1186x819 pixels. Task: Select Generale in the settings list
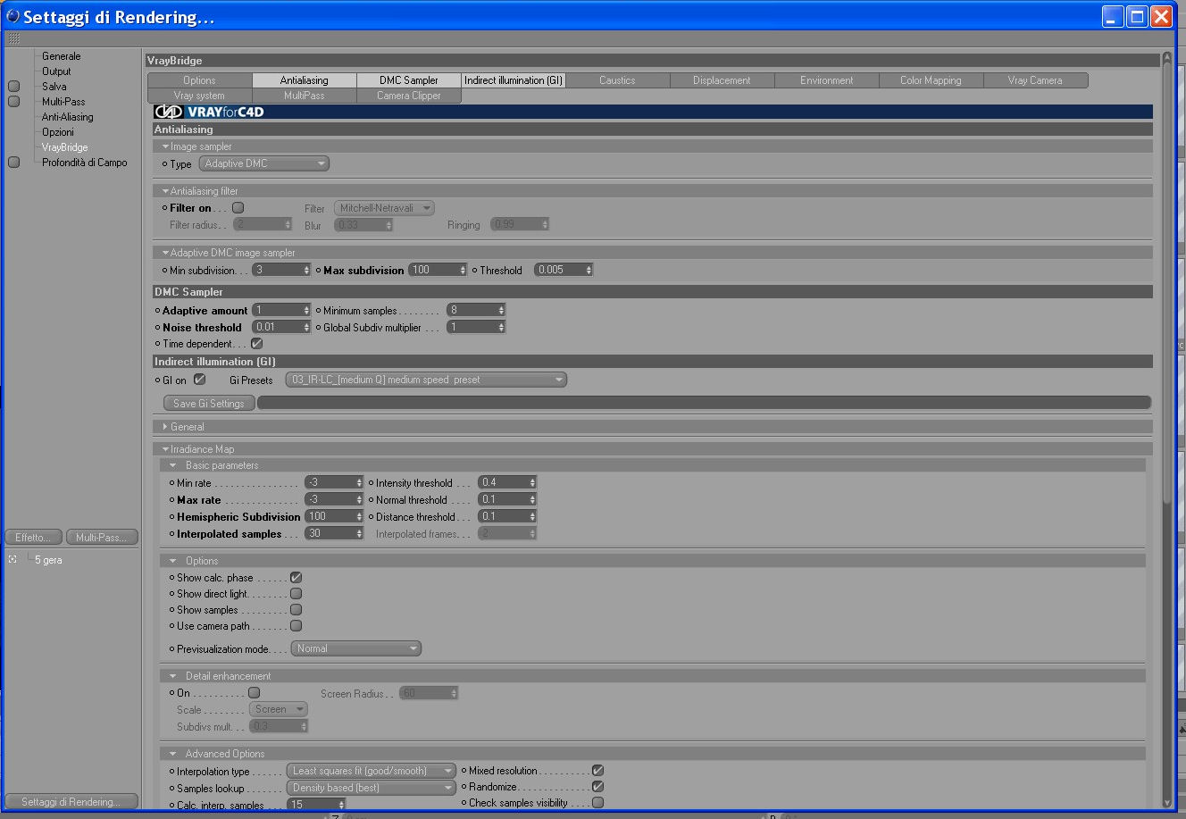coord(62,56)
